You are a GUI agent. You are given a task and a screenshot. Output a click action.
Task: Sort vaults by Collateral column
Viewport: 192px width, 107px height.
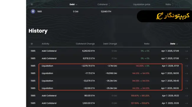104,4
